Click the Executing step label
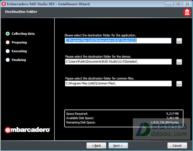193x151 pixels. point(19,51)
